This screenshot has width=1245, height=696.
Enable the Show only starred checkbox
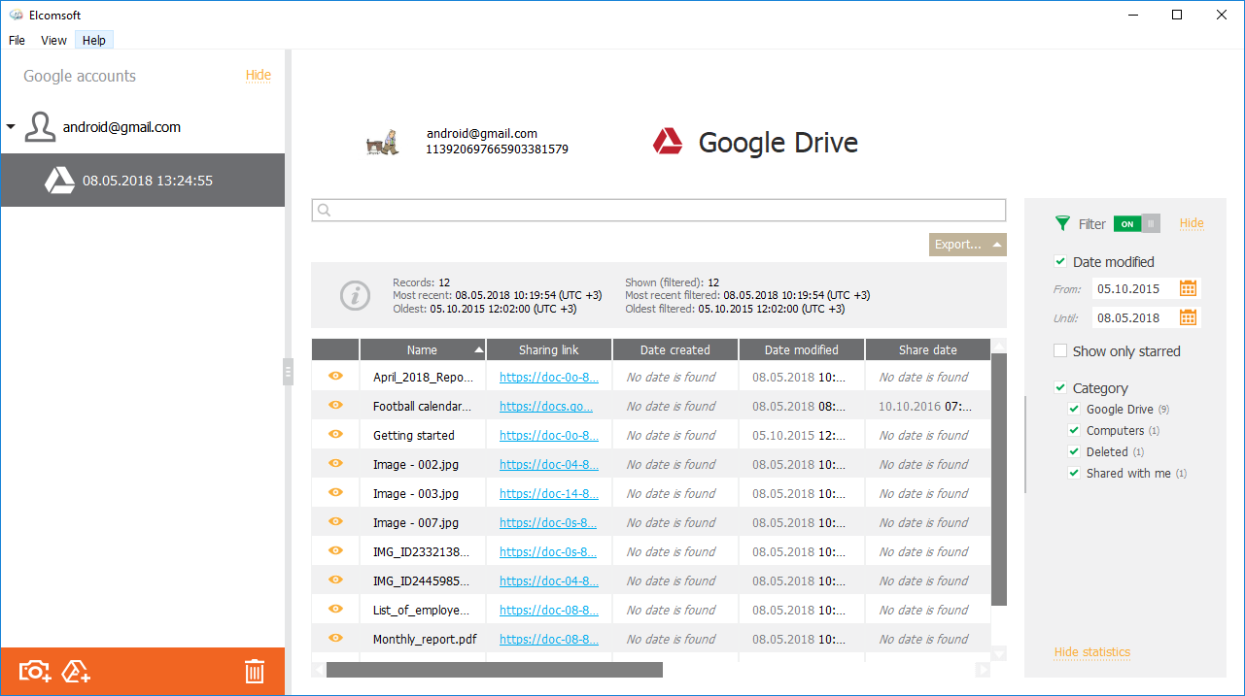(x=1060, y=351)
